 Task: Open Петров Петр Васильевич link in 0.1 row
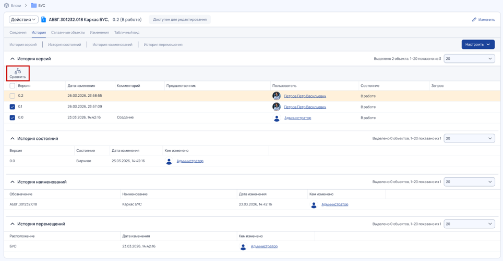305,107
